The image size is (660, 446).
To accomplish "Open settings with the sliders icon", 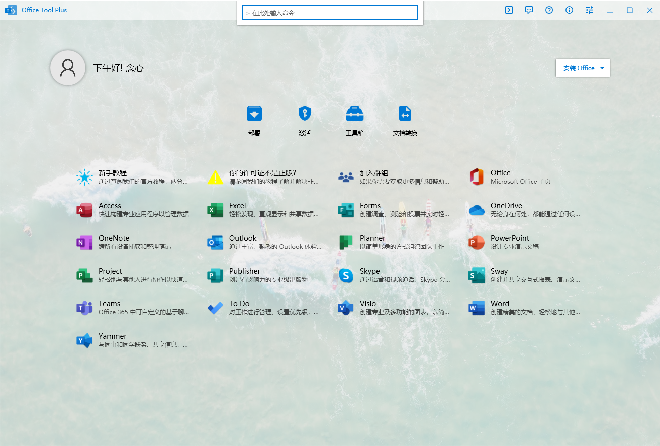I will [589, 10].
